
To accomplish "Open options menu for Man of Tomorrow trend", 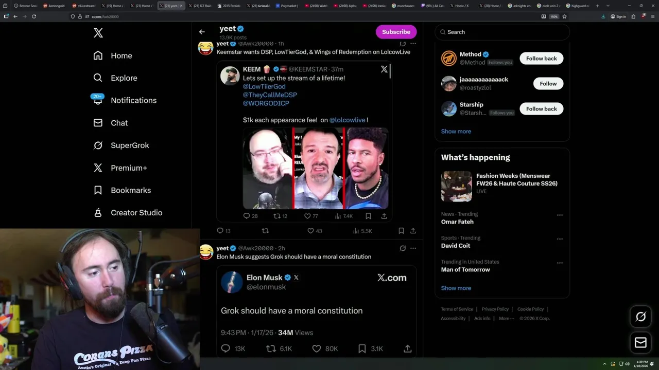I will tap(560, 263).
